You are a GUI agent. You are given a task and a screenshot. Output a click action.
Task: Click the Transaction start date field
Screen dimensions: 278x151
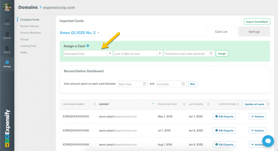click(189, 54)
